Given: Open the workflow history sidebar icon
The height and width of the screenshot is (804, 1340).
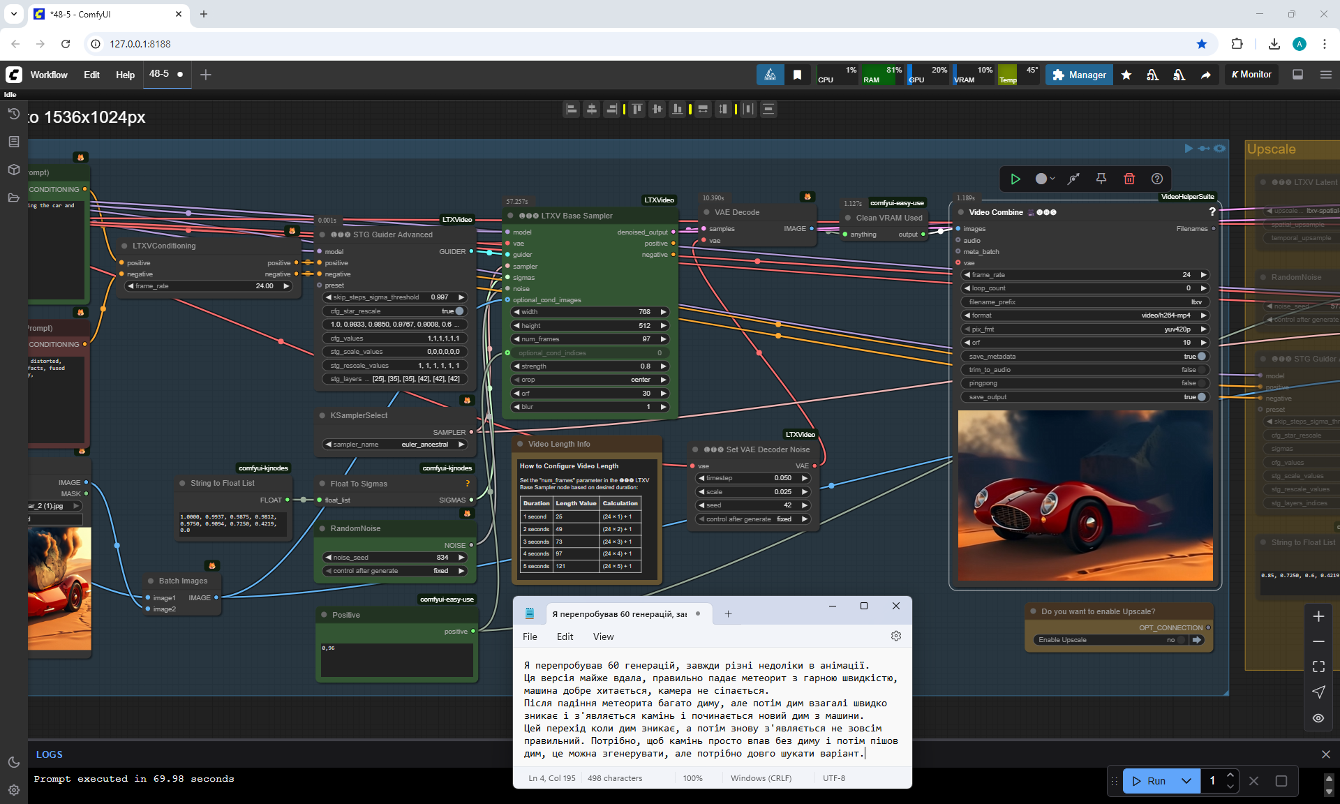Looking at the screenshot, I should coord(13,114).
